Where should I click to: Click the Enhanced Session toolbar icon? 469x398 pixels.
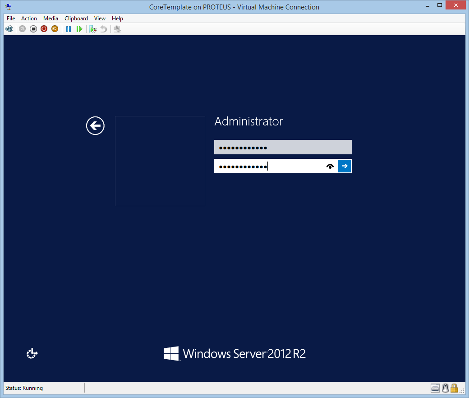click(117, 29)
